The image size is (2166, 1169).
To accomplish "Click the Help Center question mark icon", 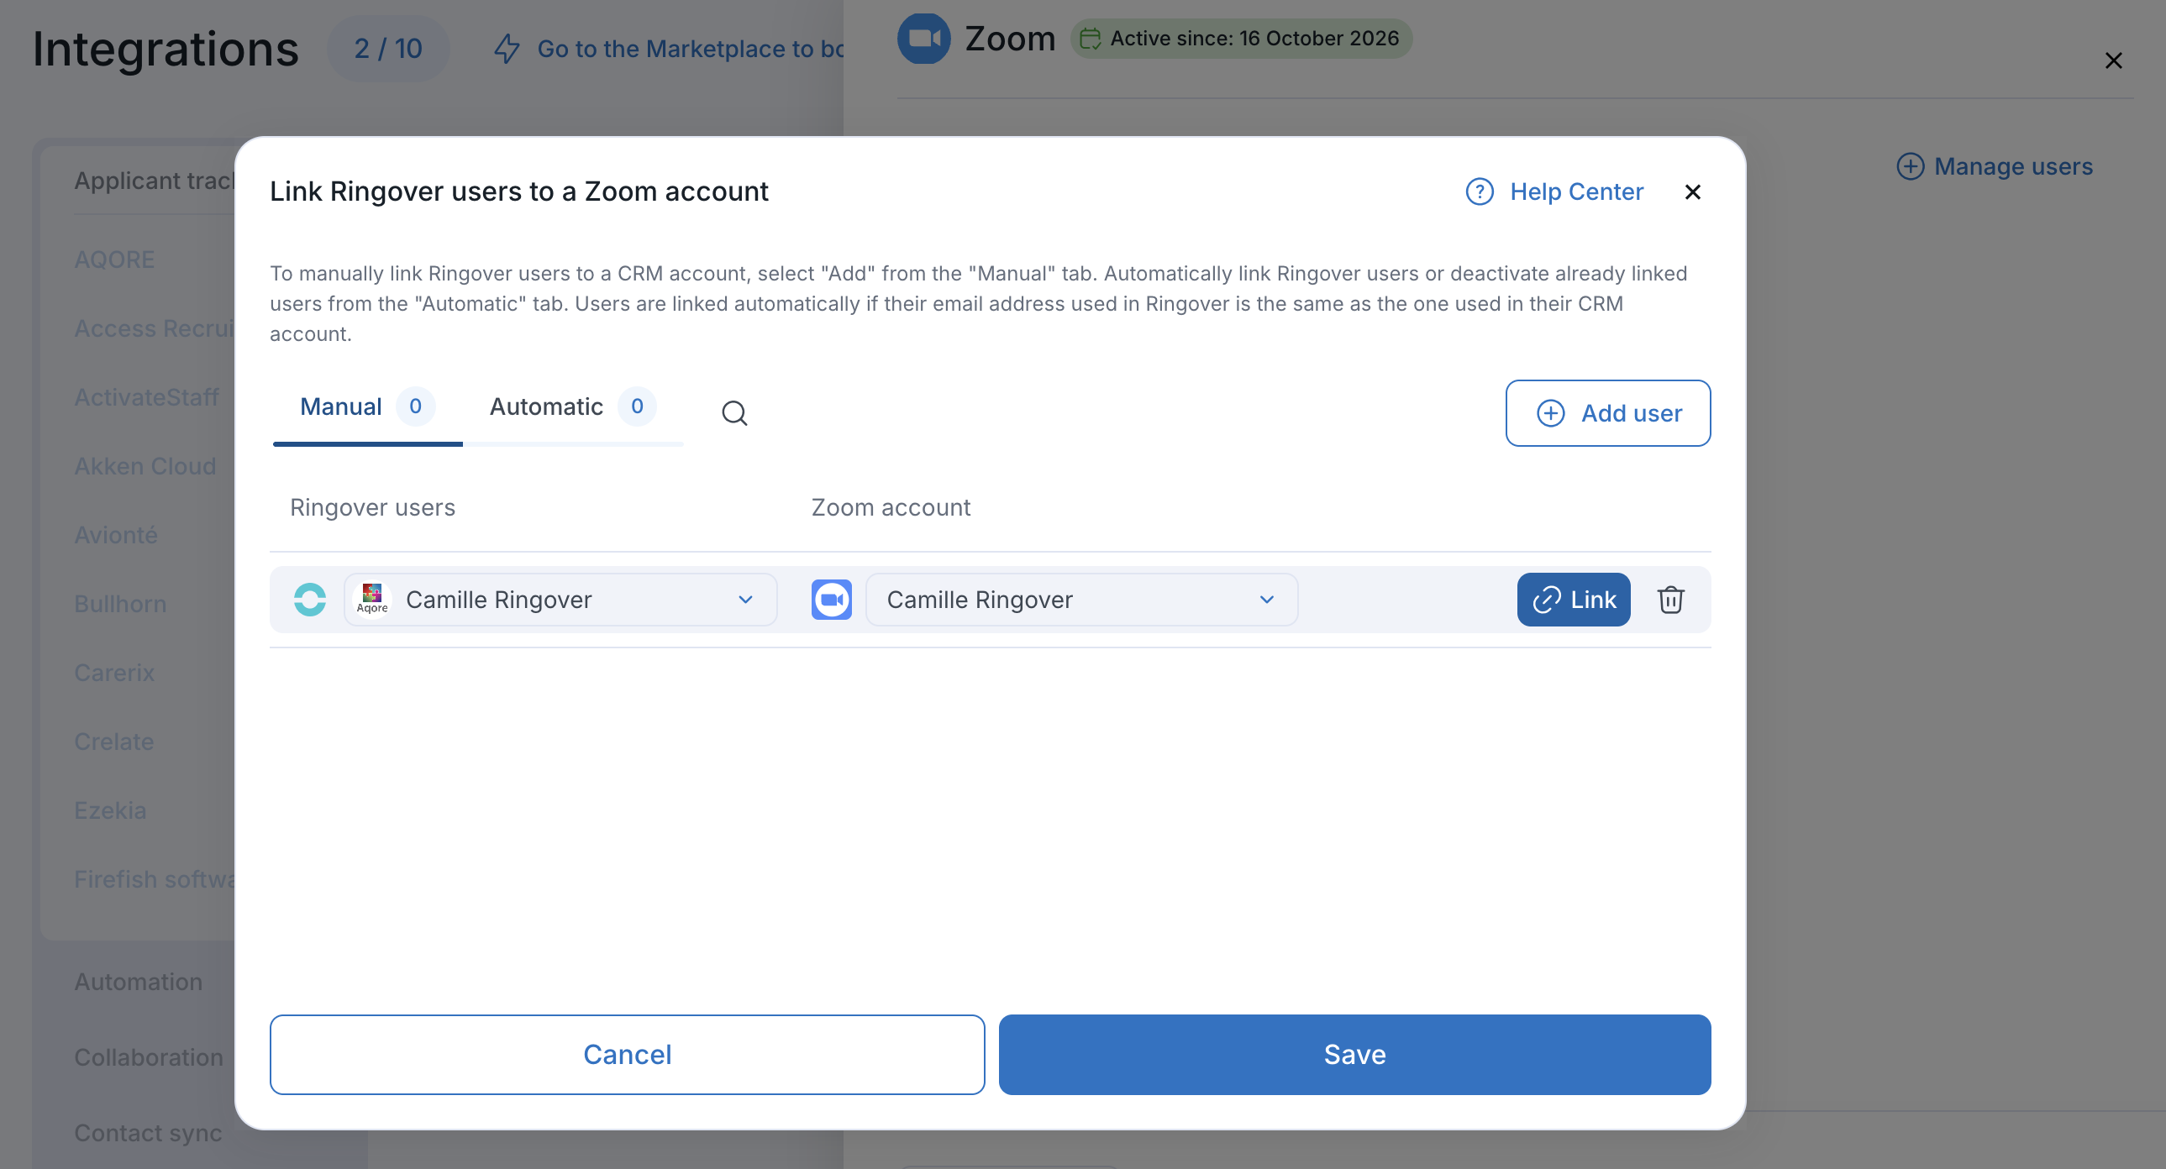I will (x=1479, y=191).
